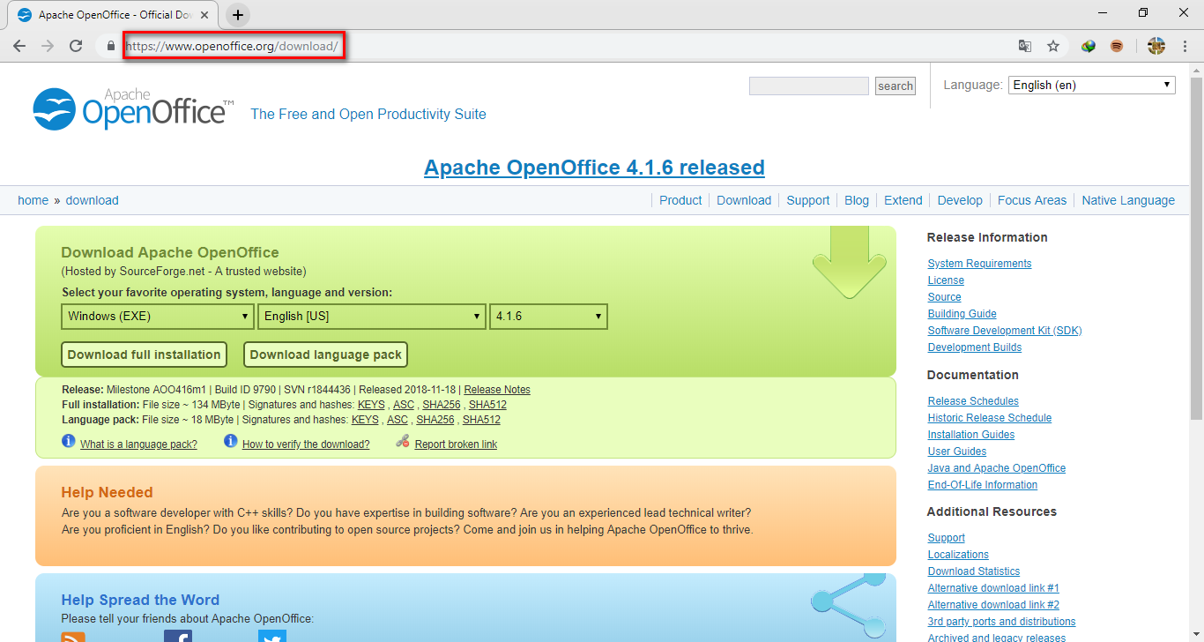Open Google Translate from the address bar
This screenshot has width=1204, height=642.
point(1025,45)
